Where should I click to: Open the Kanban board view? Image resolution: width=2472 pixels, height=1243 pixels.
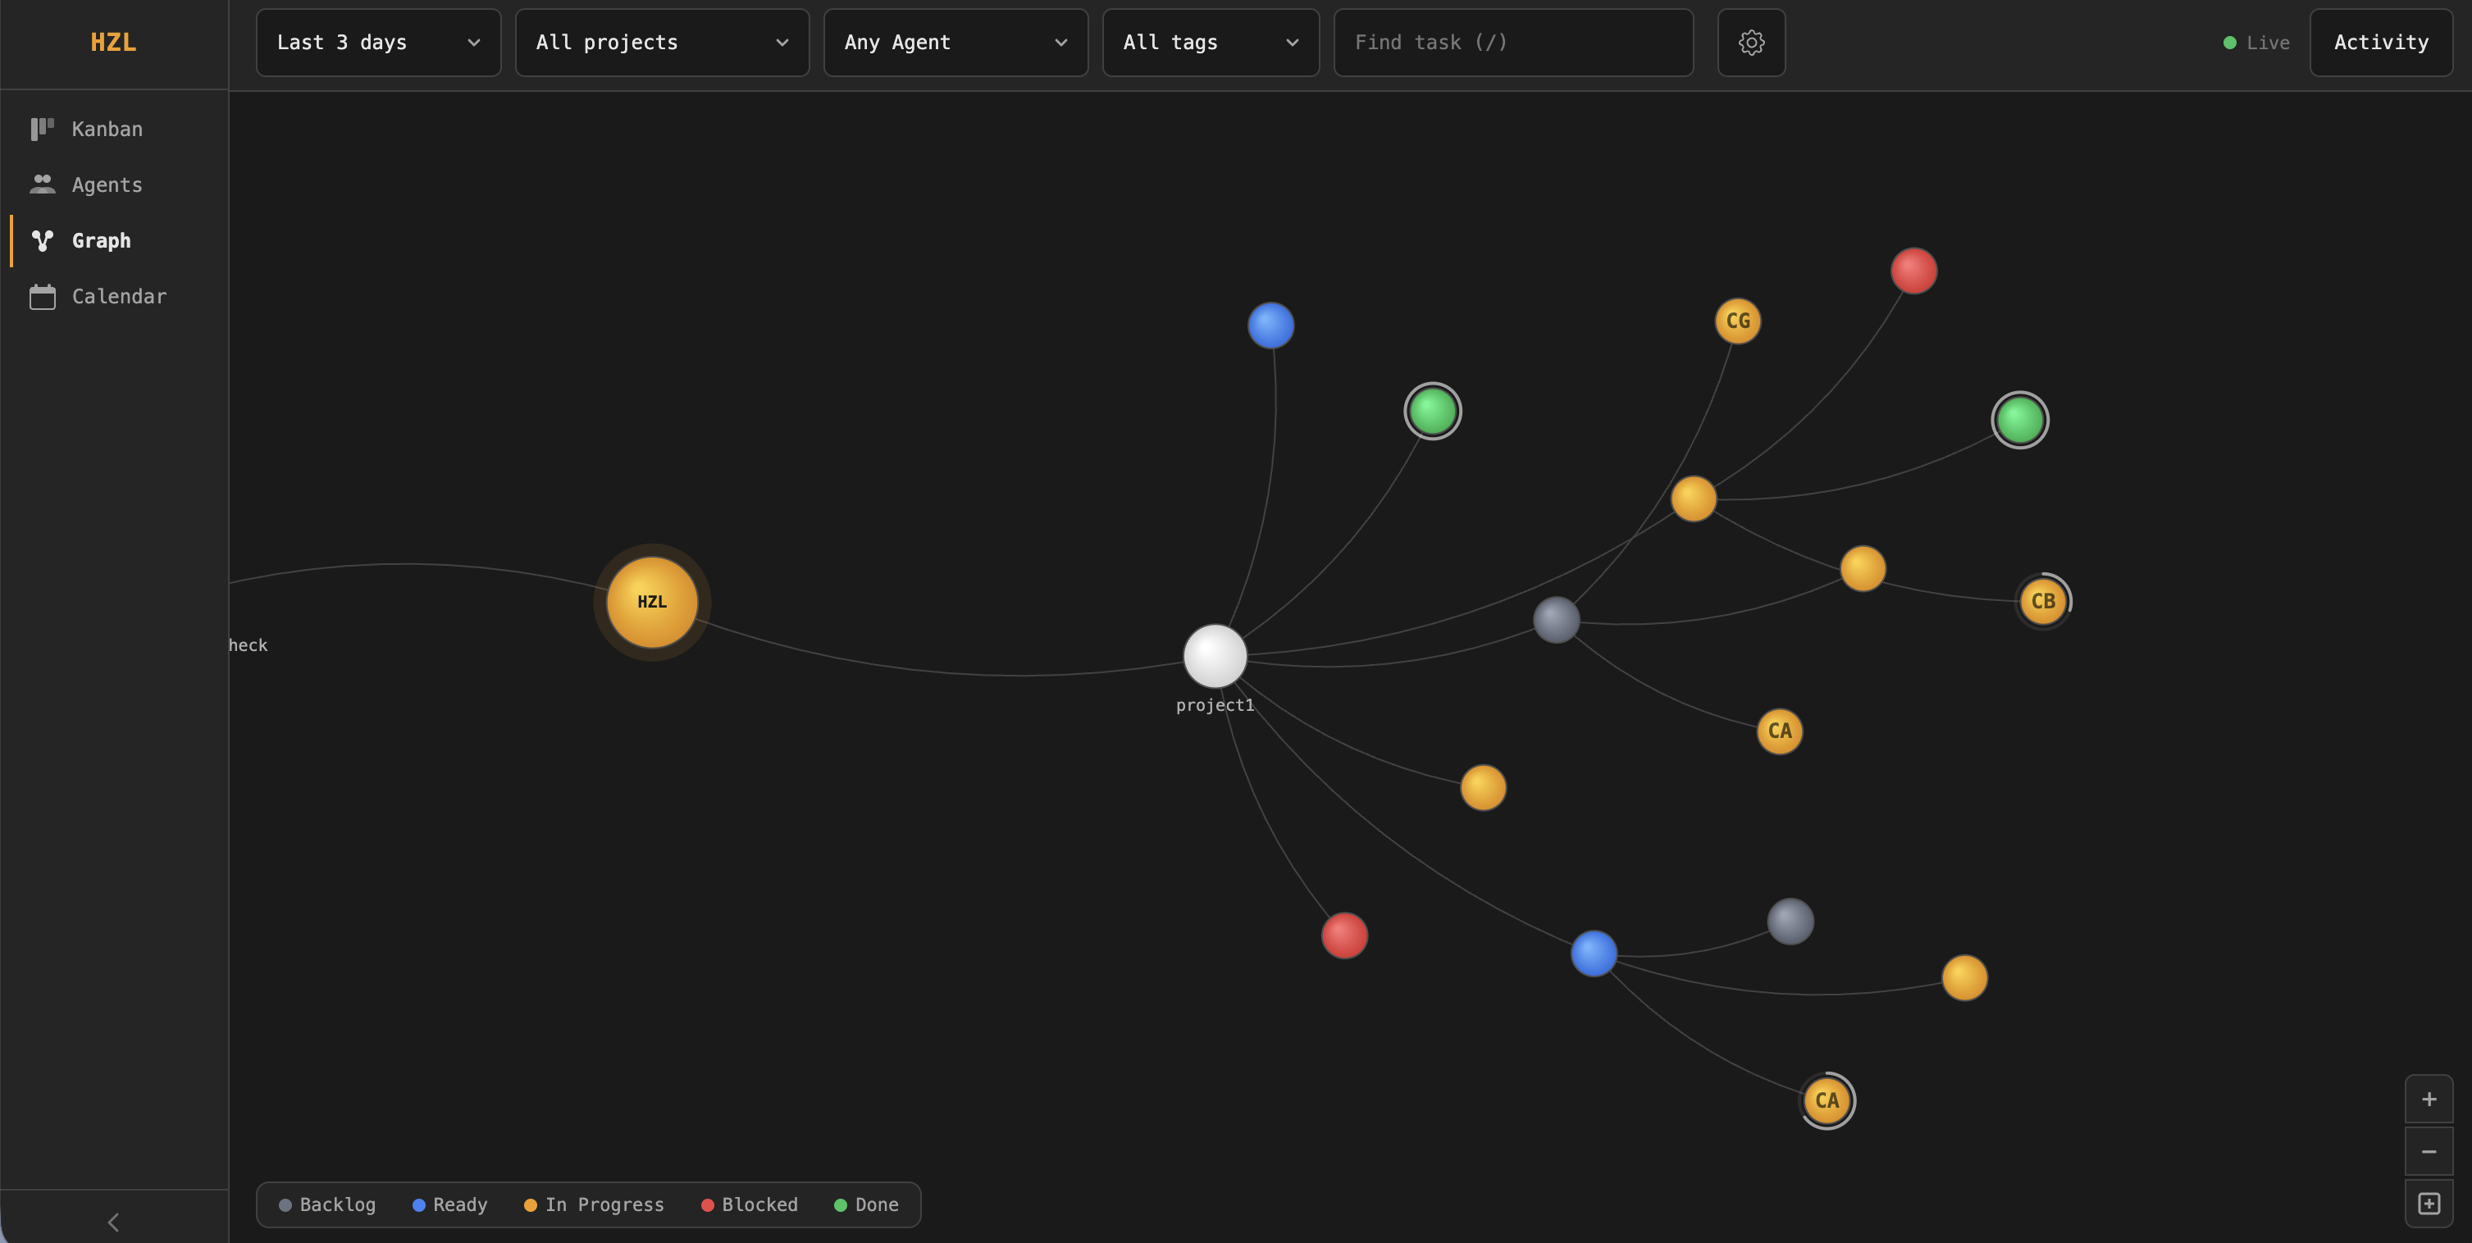[x=106, y=129]
